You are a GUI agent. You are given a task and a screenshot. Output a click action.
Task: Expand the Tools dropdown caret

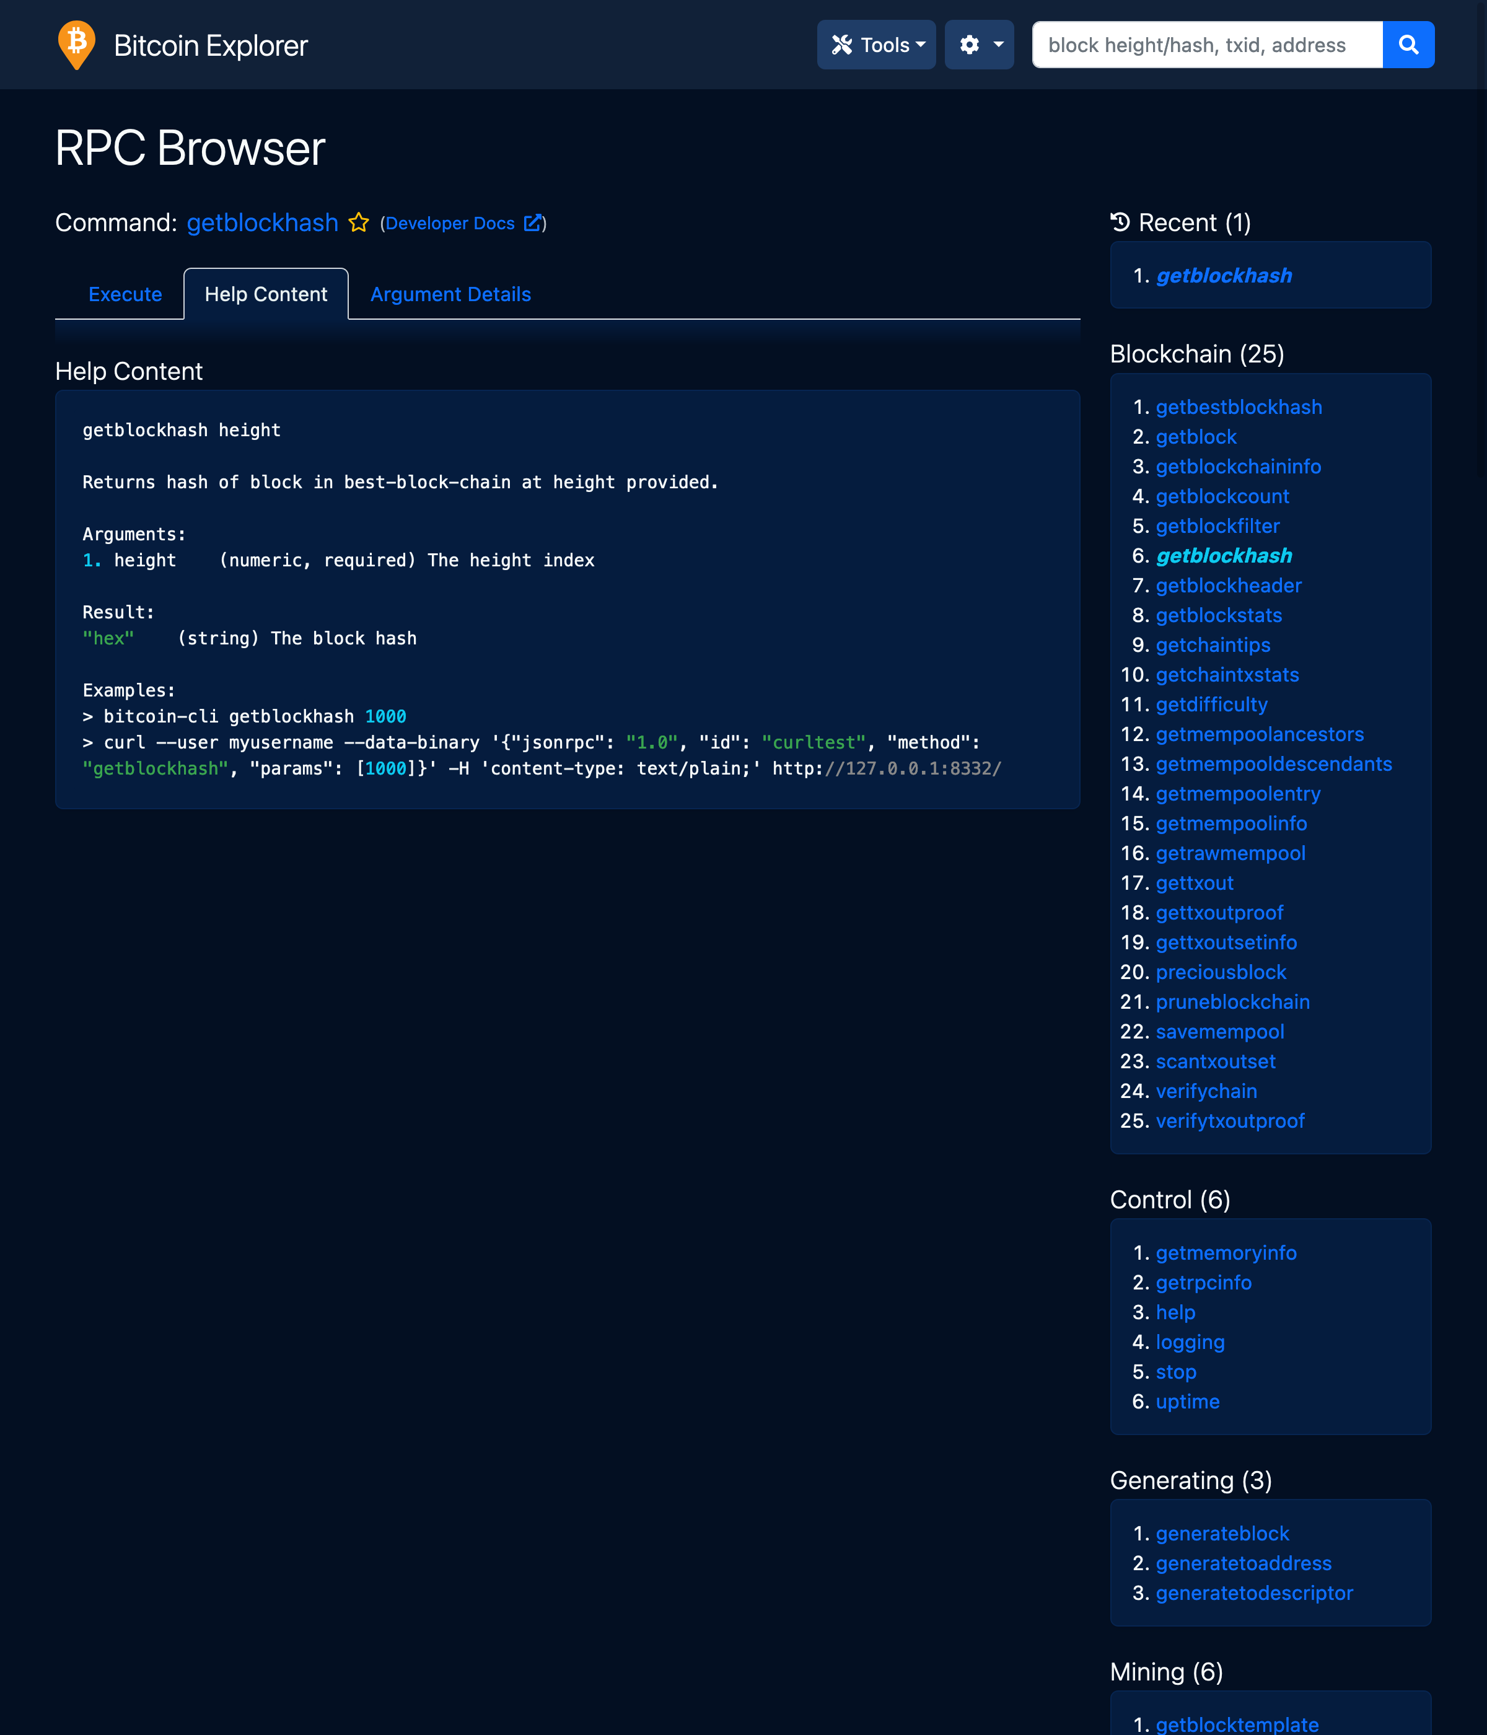tap(921, 45)
